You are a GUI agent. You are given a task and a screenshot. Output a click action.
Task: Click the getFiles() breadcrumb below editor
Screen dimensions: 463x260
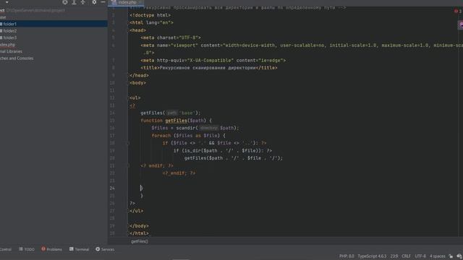(140, 241)
